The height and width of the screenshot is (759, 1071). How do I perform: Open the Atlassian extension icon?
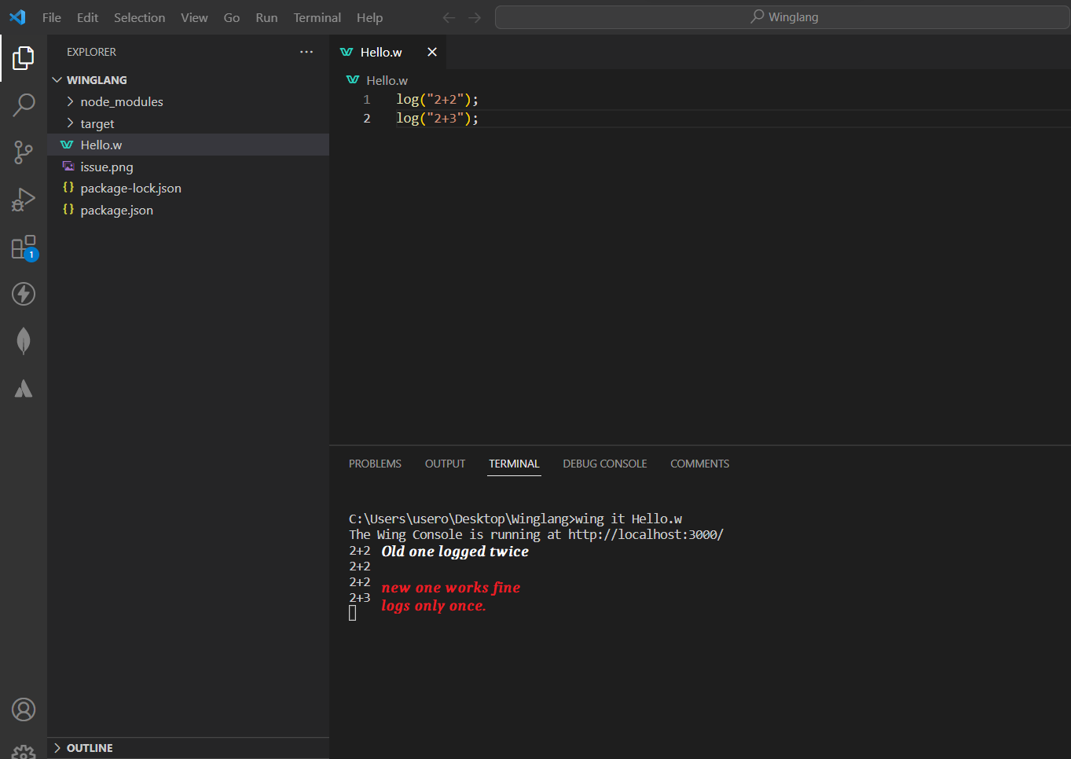tap(23, 387)
